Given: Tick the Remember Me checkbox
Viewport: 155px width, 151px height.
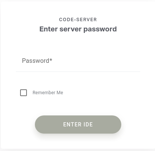Looking at the screenshot, I should tap(23, 93).
